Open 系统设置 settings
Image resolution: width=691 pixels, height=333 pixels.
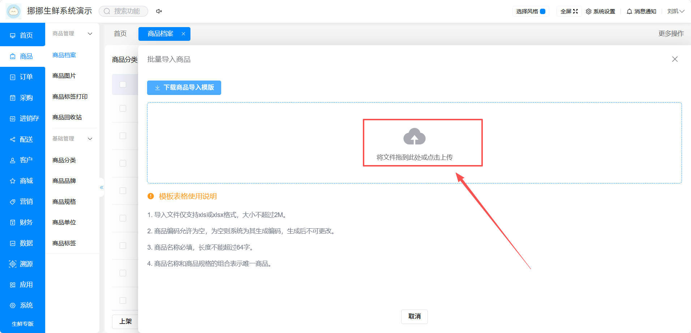click(600, 12)
